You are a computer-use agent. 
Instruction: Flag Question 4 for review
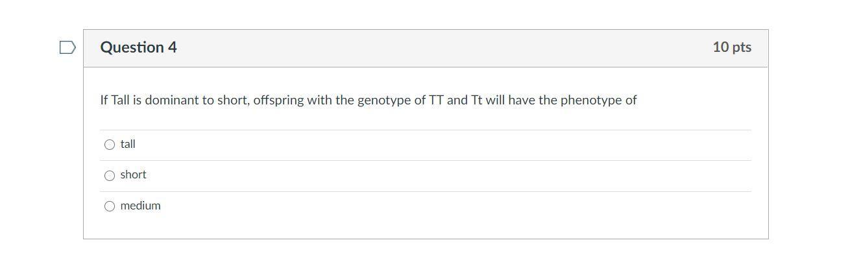[x=67, y=47]
